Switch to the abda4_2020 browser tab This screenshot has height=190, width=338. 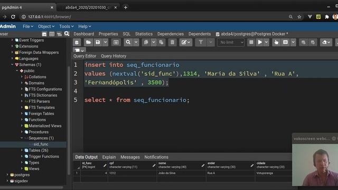(88, 7)
